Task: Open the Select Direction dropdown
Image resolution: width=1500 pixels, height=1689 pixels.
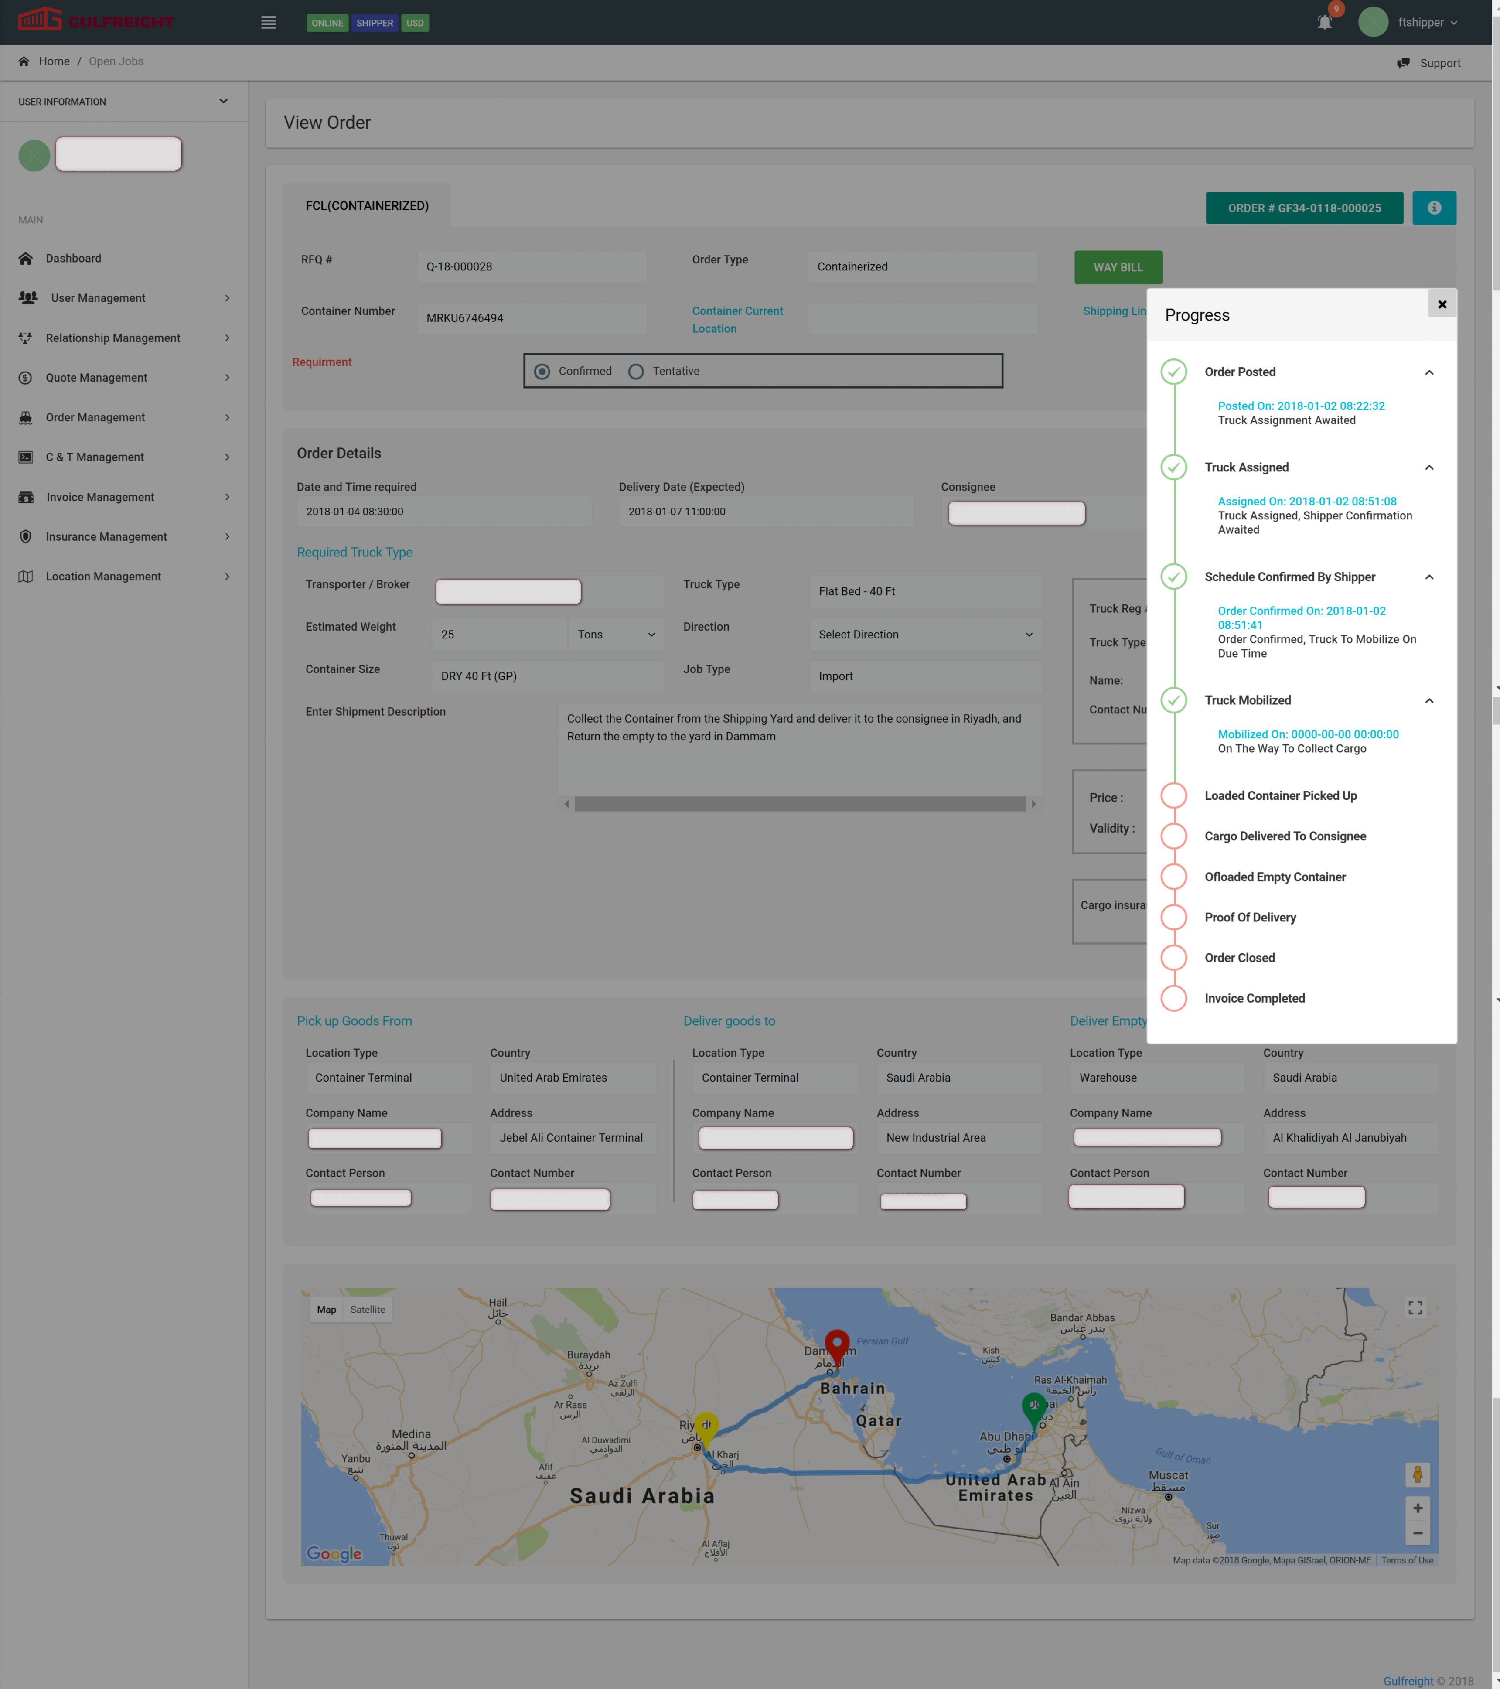Action: [925, 635]
